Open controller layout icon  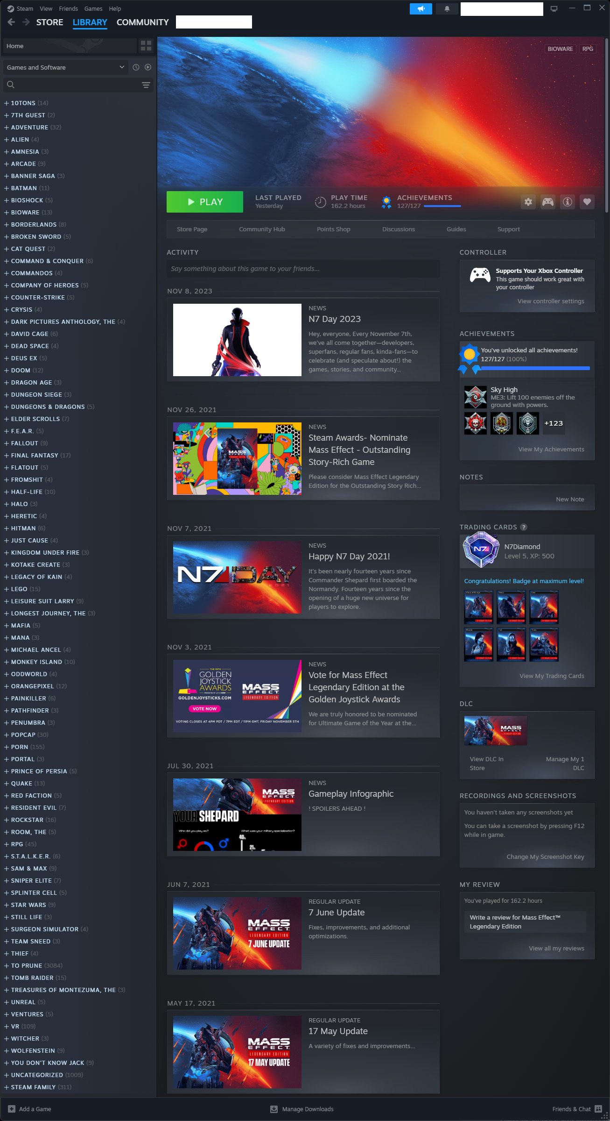tap(548, 202)
